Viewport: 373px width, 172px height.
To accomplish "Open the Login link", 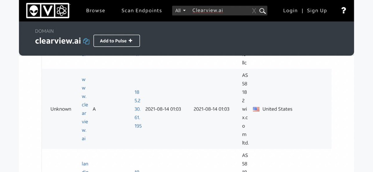I will point(290,11).
